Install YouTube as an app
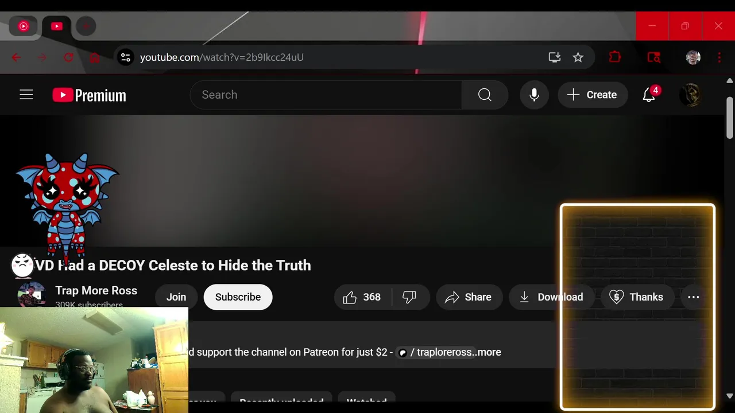Screen dimensions: 735x413 554,57
